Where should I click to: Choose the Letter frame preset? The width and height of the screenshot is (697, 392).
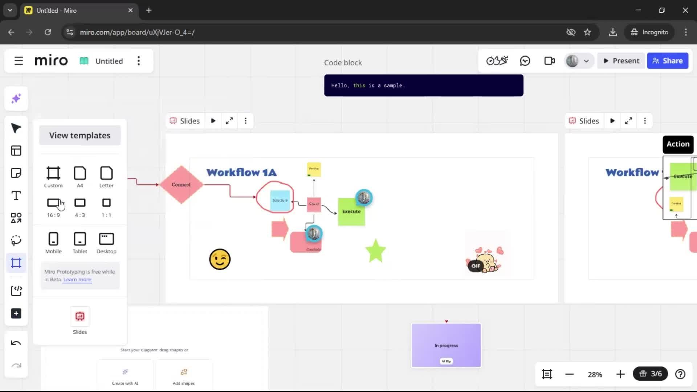(106, 177)
